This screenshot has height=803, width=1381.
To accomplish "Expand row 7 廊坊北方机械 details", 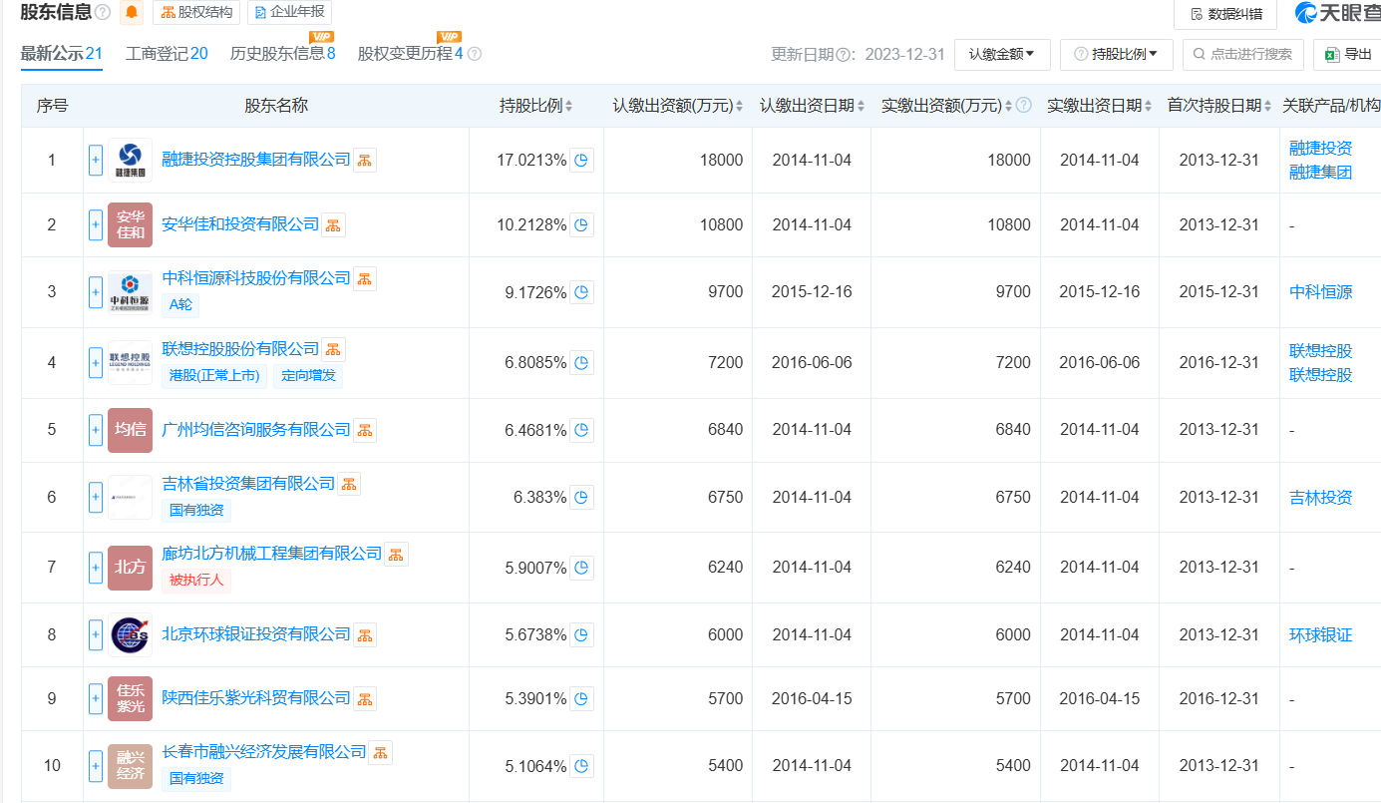I will pos(96,568).
